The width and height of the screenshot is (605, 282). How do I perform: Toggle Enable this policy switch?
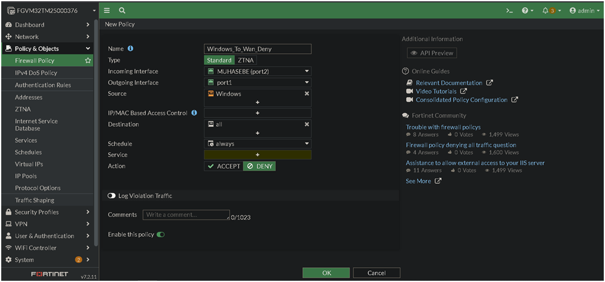(161, 234)
